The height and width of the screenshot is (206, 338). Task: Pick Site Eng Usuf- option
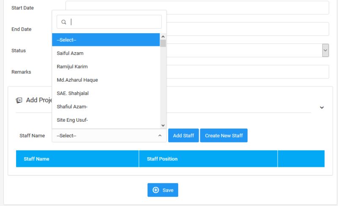click(x=106, y=120)
